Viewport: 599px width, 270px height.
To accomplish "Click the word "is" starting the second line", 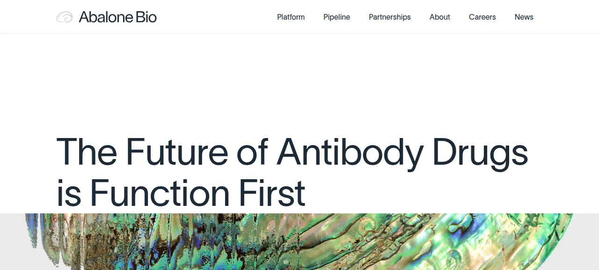I will coord(69,192).
